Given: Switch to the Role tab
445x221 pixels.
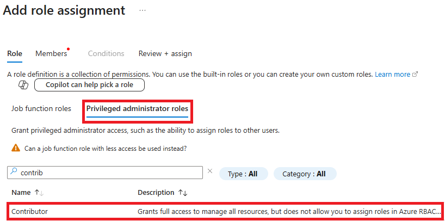Looking at the screenshot, I should [x=15, y=53].
